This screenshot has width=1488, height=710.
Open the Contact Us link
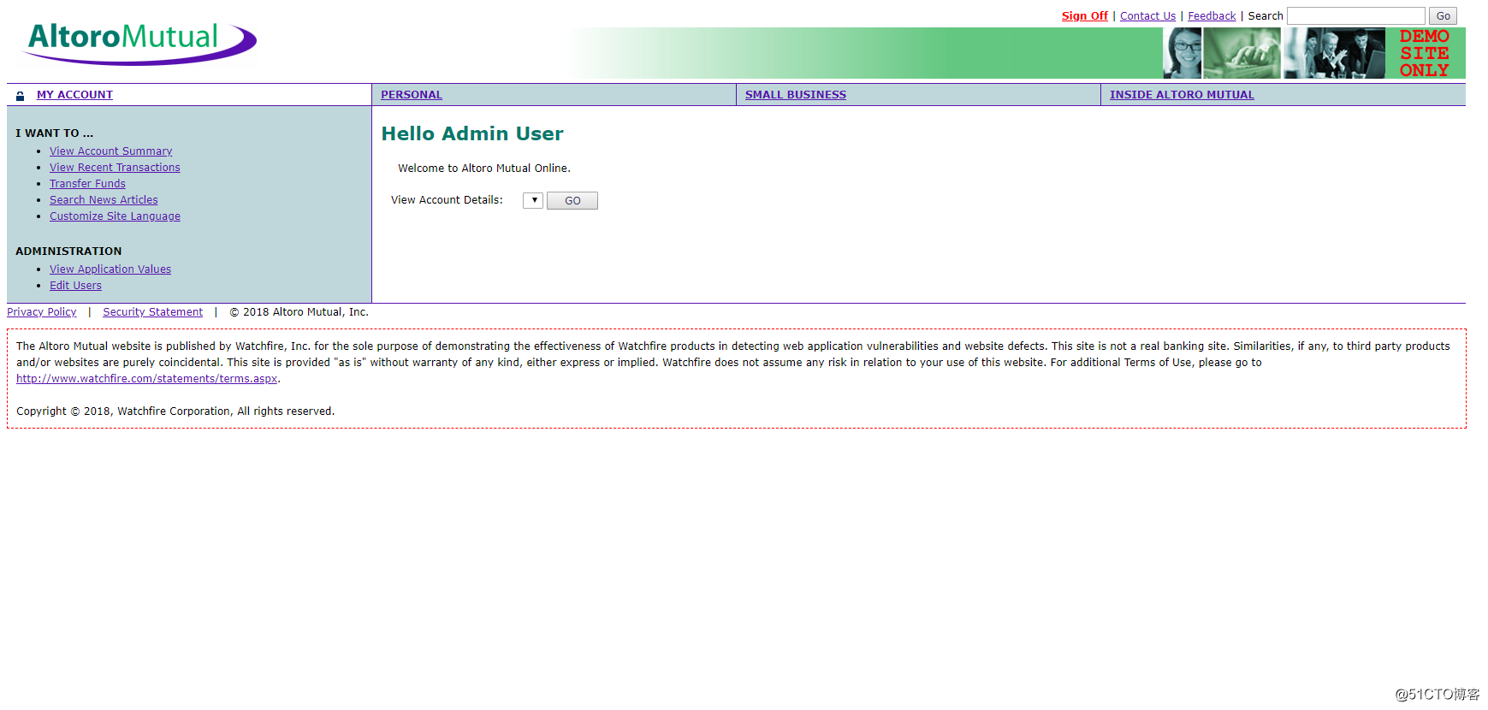click(1147, 16)
